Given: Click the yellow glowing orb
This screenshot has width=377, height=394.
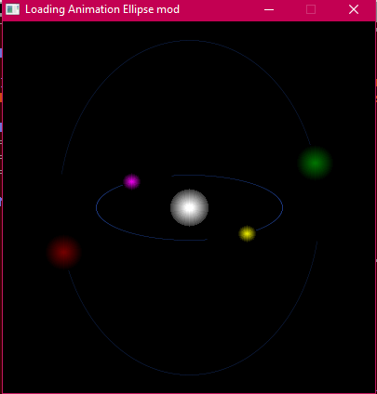Looking at the screenshot, I should point(248,233).
